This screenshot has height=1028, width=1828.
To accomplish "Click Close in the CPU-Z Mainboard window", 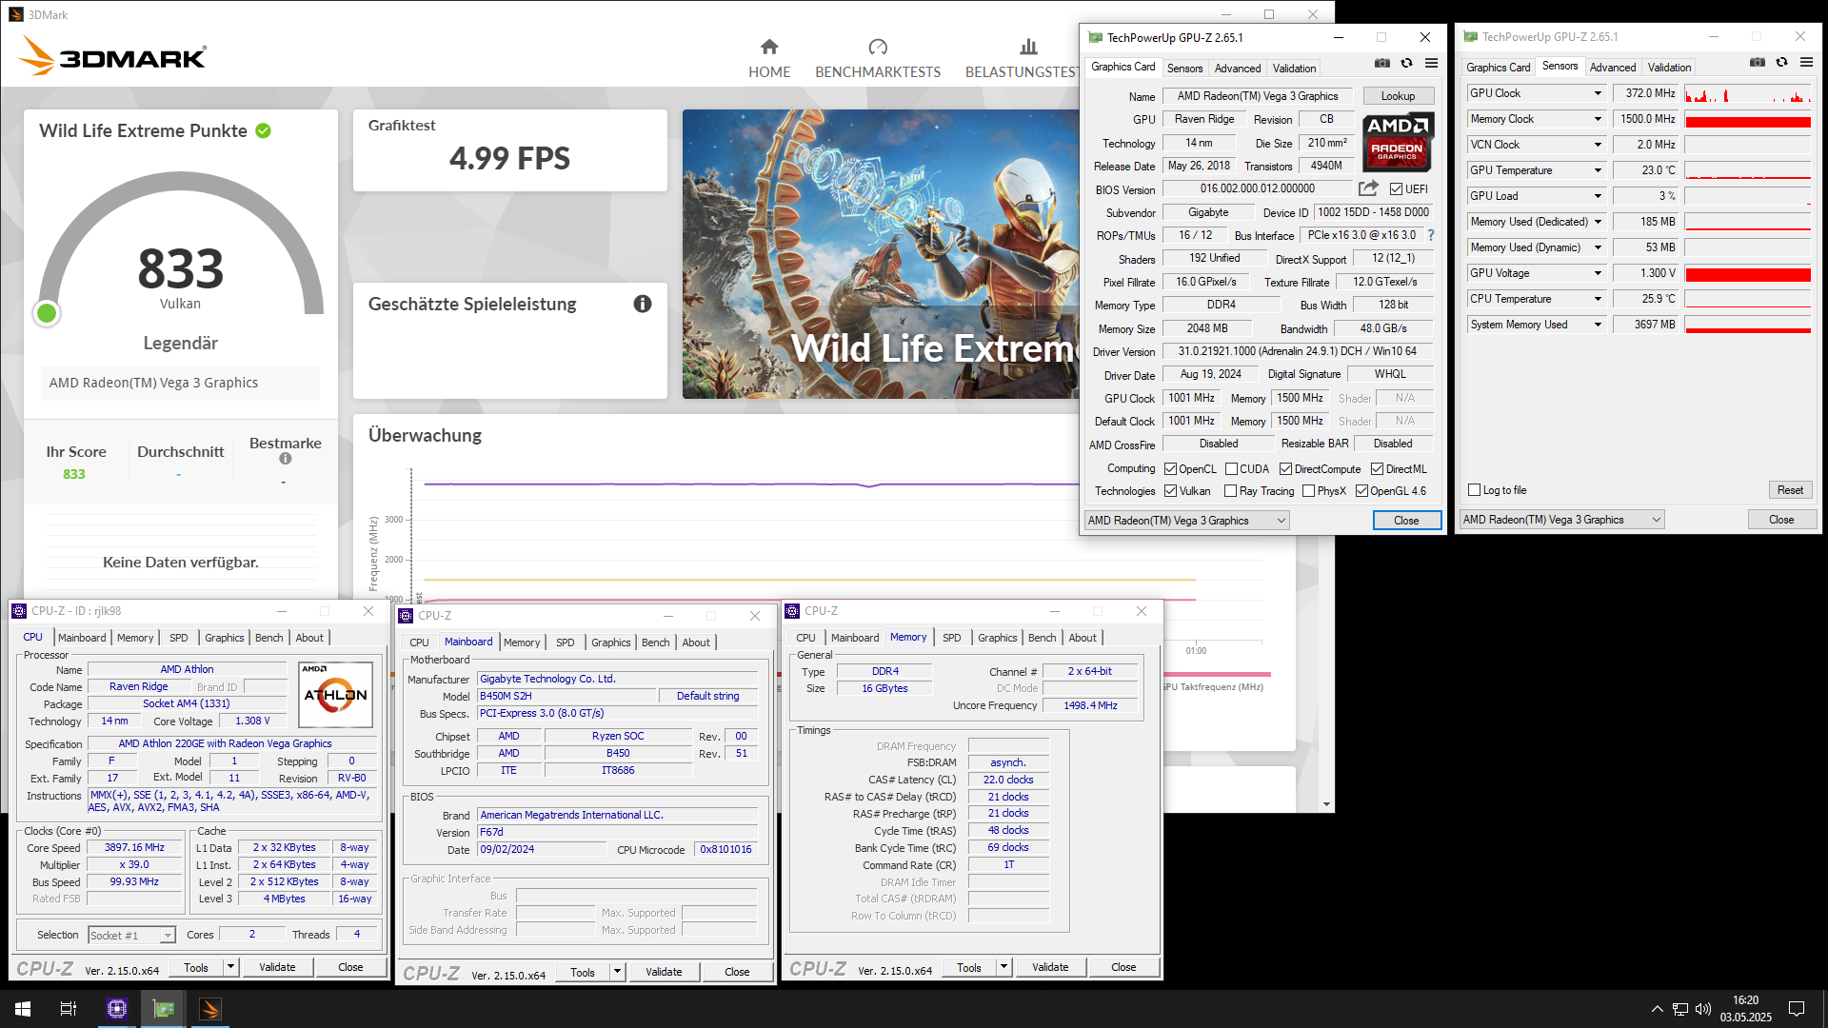I will [x=737, y=972].
